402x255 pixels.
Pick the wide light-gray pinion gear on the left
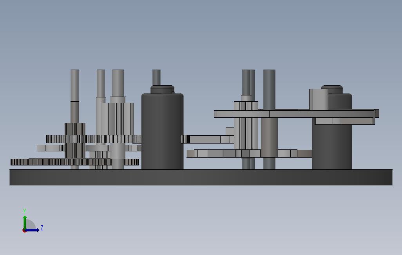pyautogui.click(x=118, y=119)
